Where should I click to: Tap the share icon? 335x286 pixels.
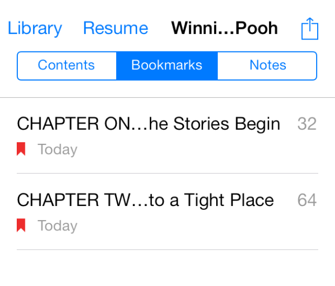[310, 29]
